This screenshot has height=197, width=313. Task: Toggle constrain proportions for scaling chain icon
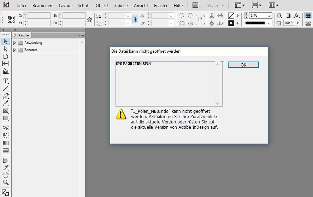coord(135,19)
